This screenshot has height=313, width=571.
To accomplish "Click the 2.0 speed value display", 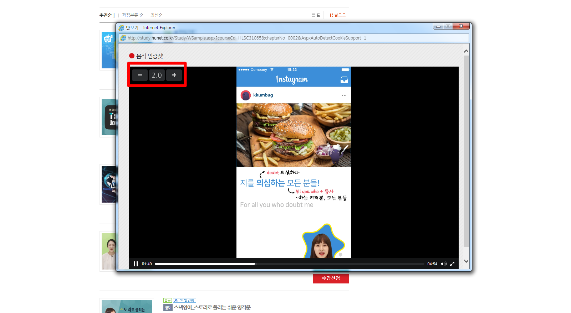I will (x=157, y=75).
